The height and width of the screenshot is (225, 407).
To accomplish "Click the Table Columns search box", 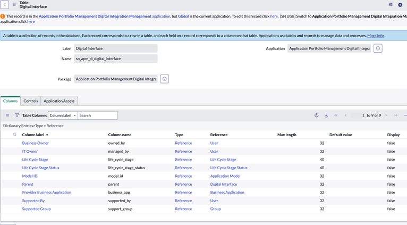I will click(98, 115).
